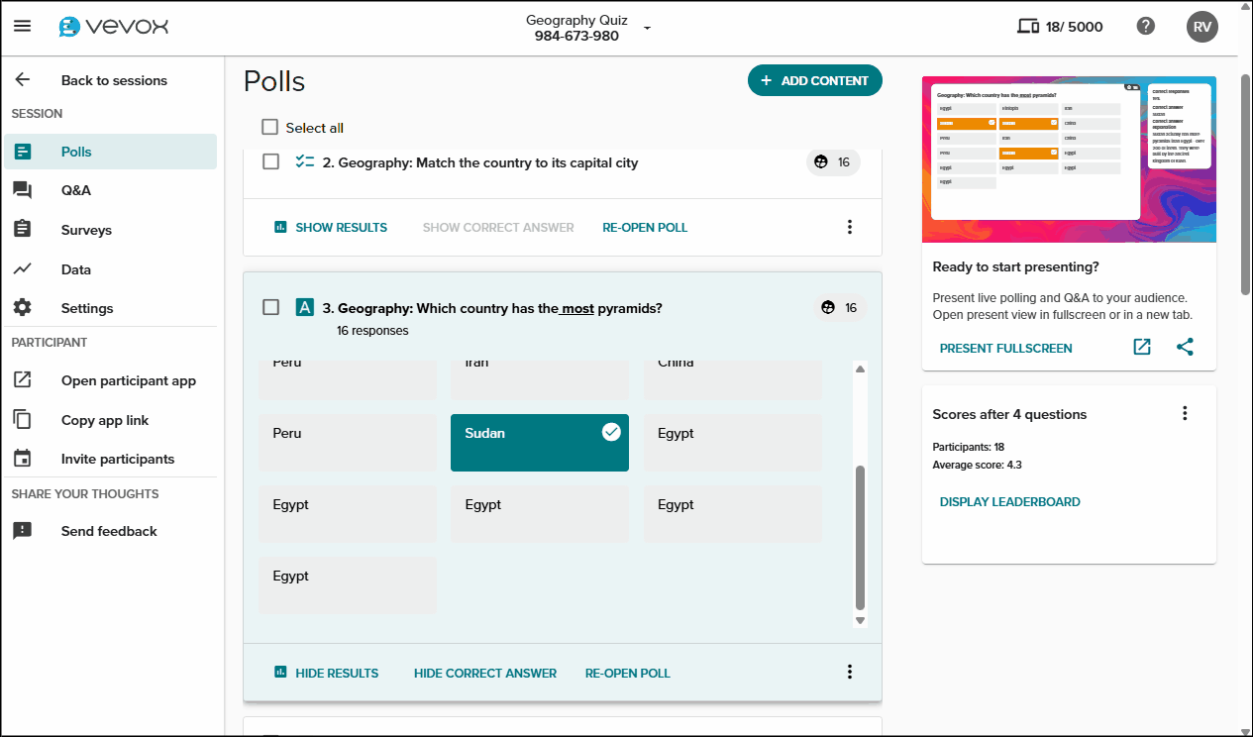
Task: Click the connected devices icon 18/5000
Action: [1028, 27]
